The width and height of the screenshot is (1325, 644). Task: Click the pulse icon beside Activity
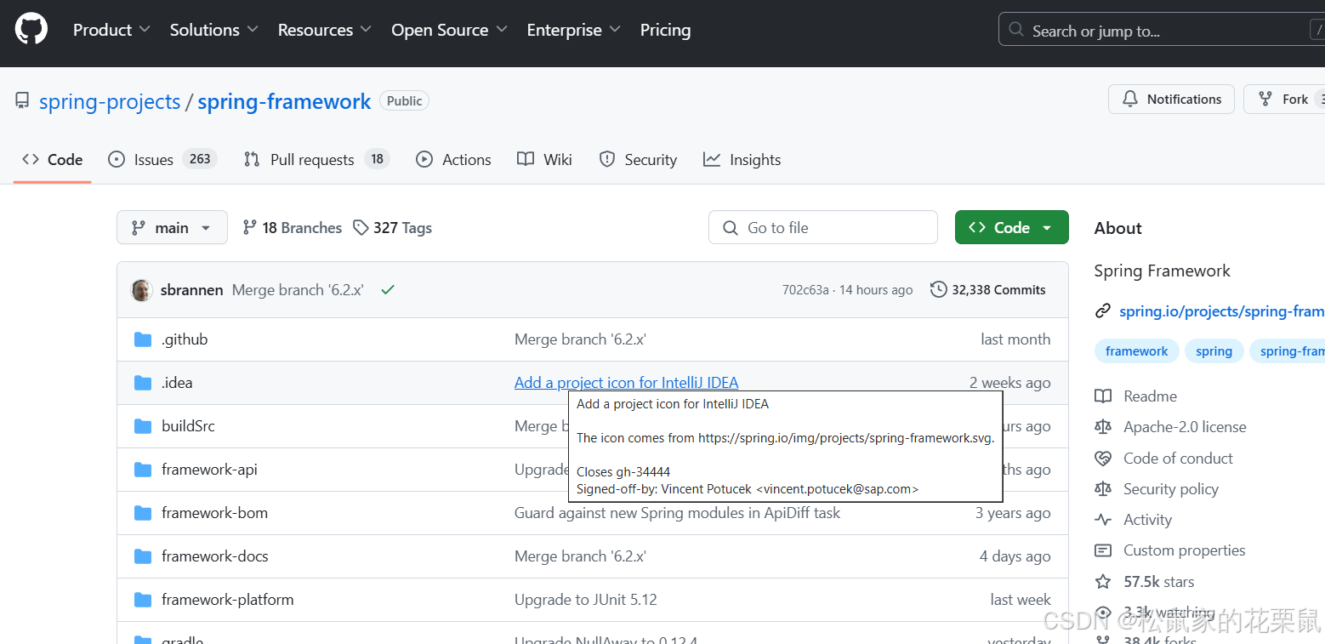(1103, 520)
